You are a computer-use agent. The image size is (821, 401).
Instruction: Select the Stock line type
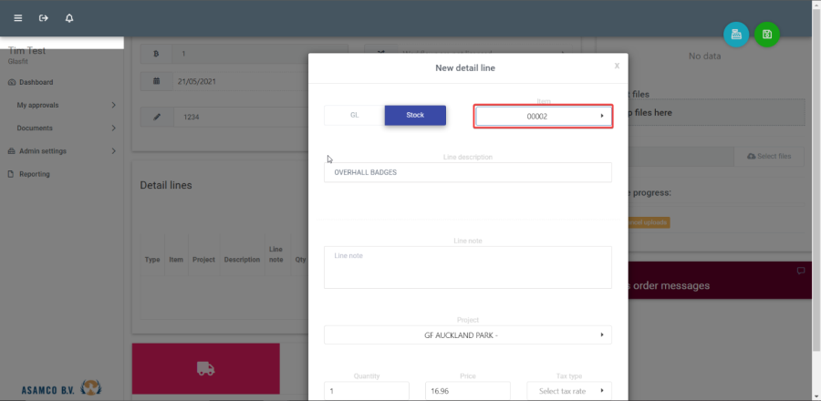415,116
